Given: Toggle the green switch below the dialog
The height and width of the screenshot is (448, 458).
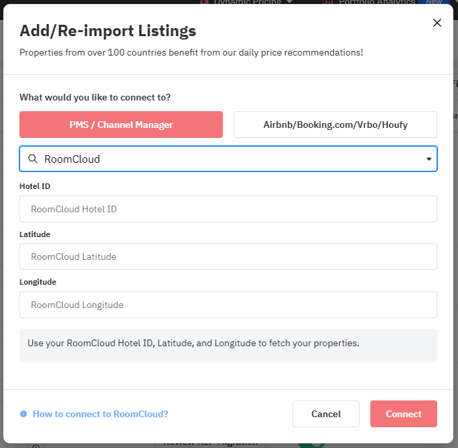Looking at the screenshot, I should click(311, 443).
